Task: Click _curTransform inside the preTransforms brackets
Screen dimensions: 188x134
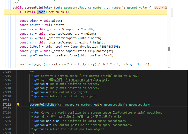Action: [x=99, y=55]
